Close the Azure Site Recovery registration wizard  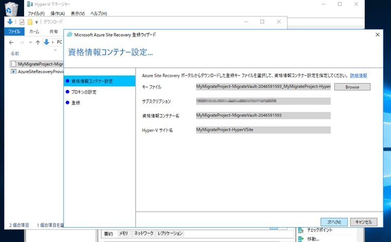click(378, 34)
